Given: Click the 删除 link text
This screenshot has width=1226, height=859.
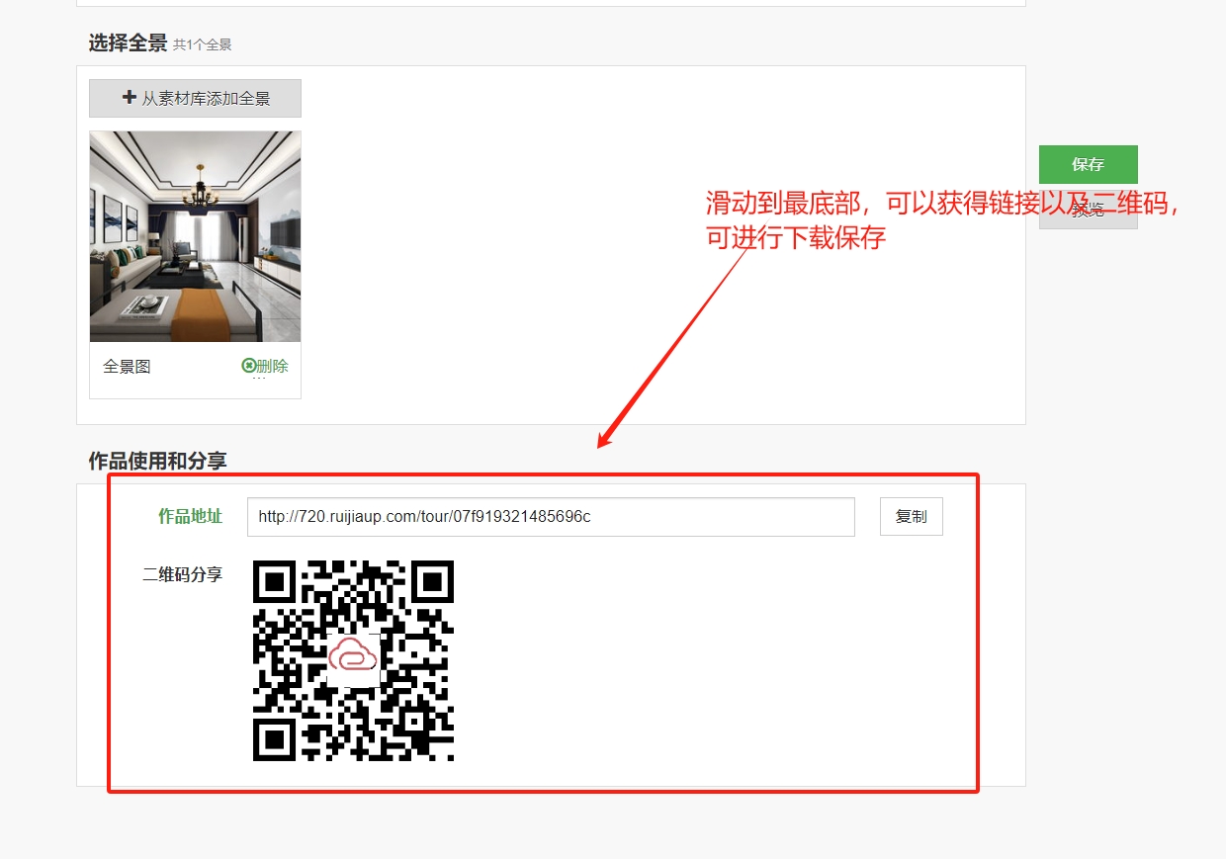Looking at the screenshot, I should click(x=272, y=366).
